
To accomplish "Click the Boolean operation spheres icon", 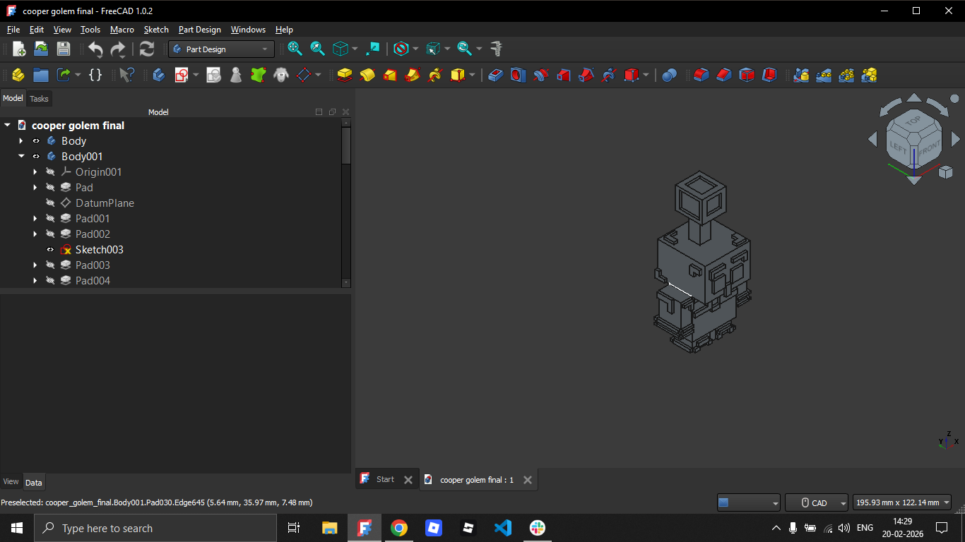I will [x=670, y=75].
